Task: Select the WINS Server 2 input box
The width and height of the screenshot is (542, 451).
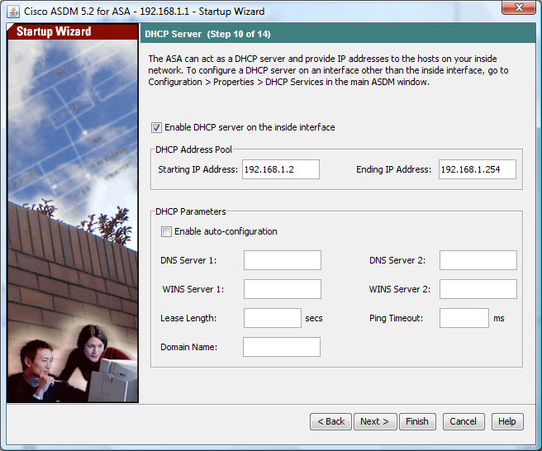Action: [478, 289]
